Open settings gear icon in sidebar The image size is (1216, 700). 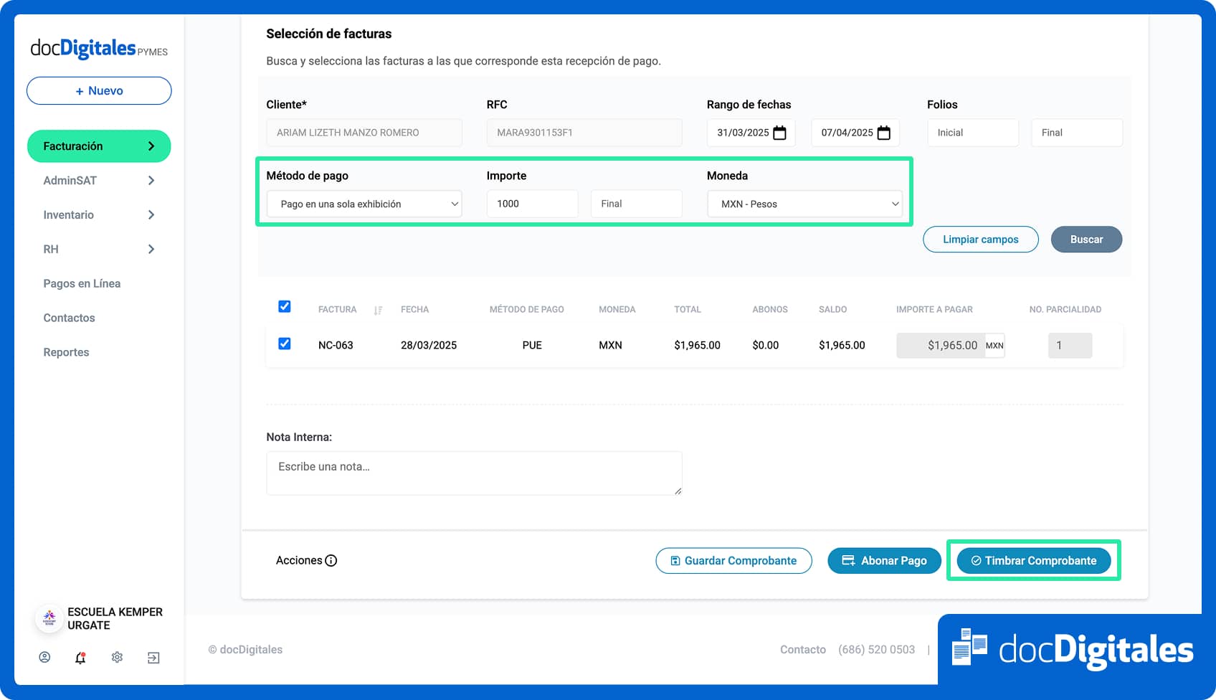tap(117, 657)
